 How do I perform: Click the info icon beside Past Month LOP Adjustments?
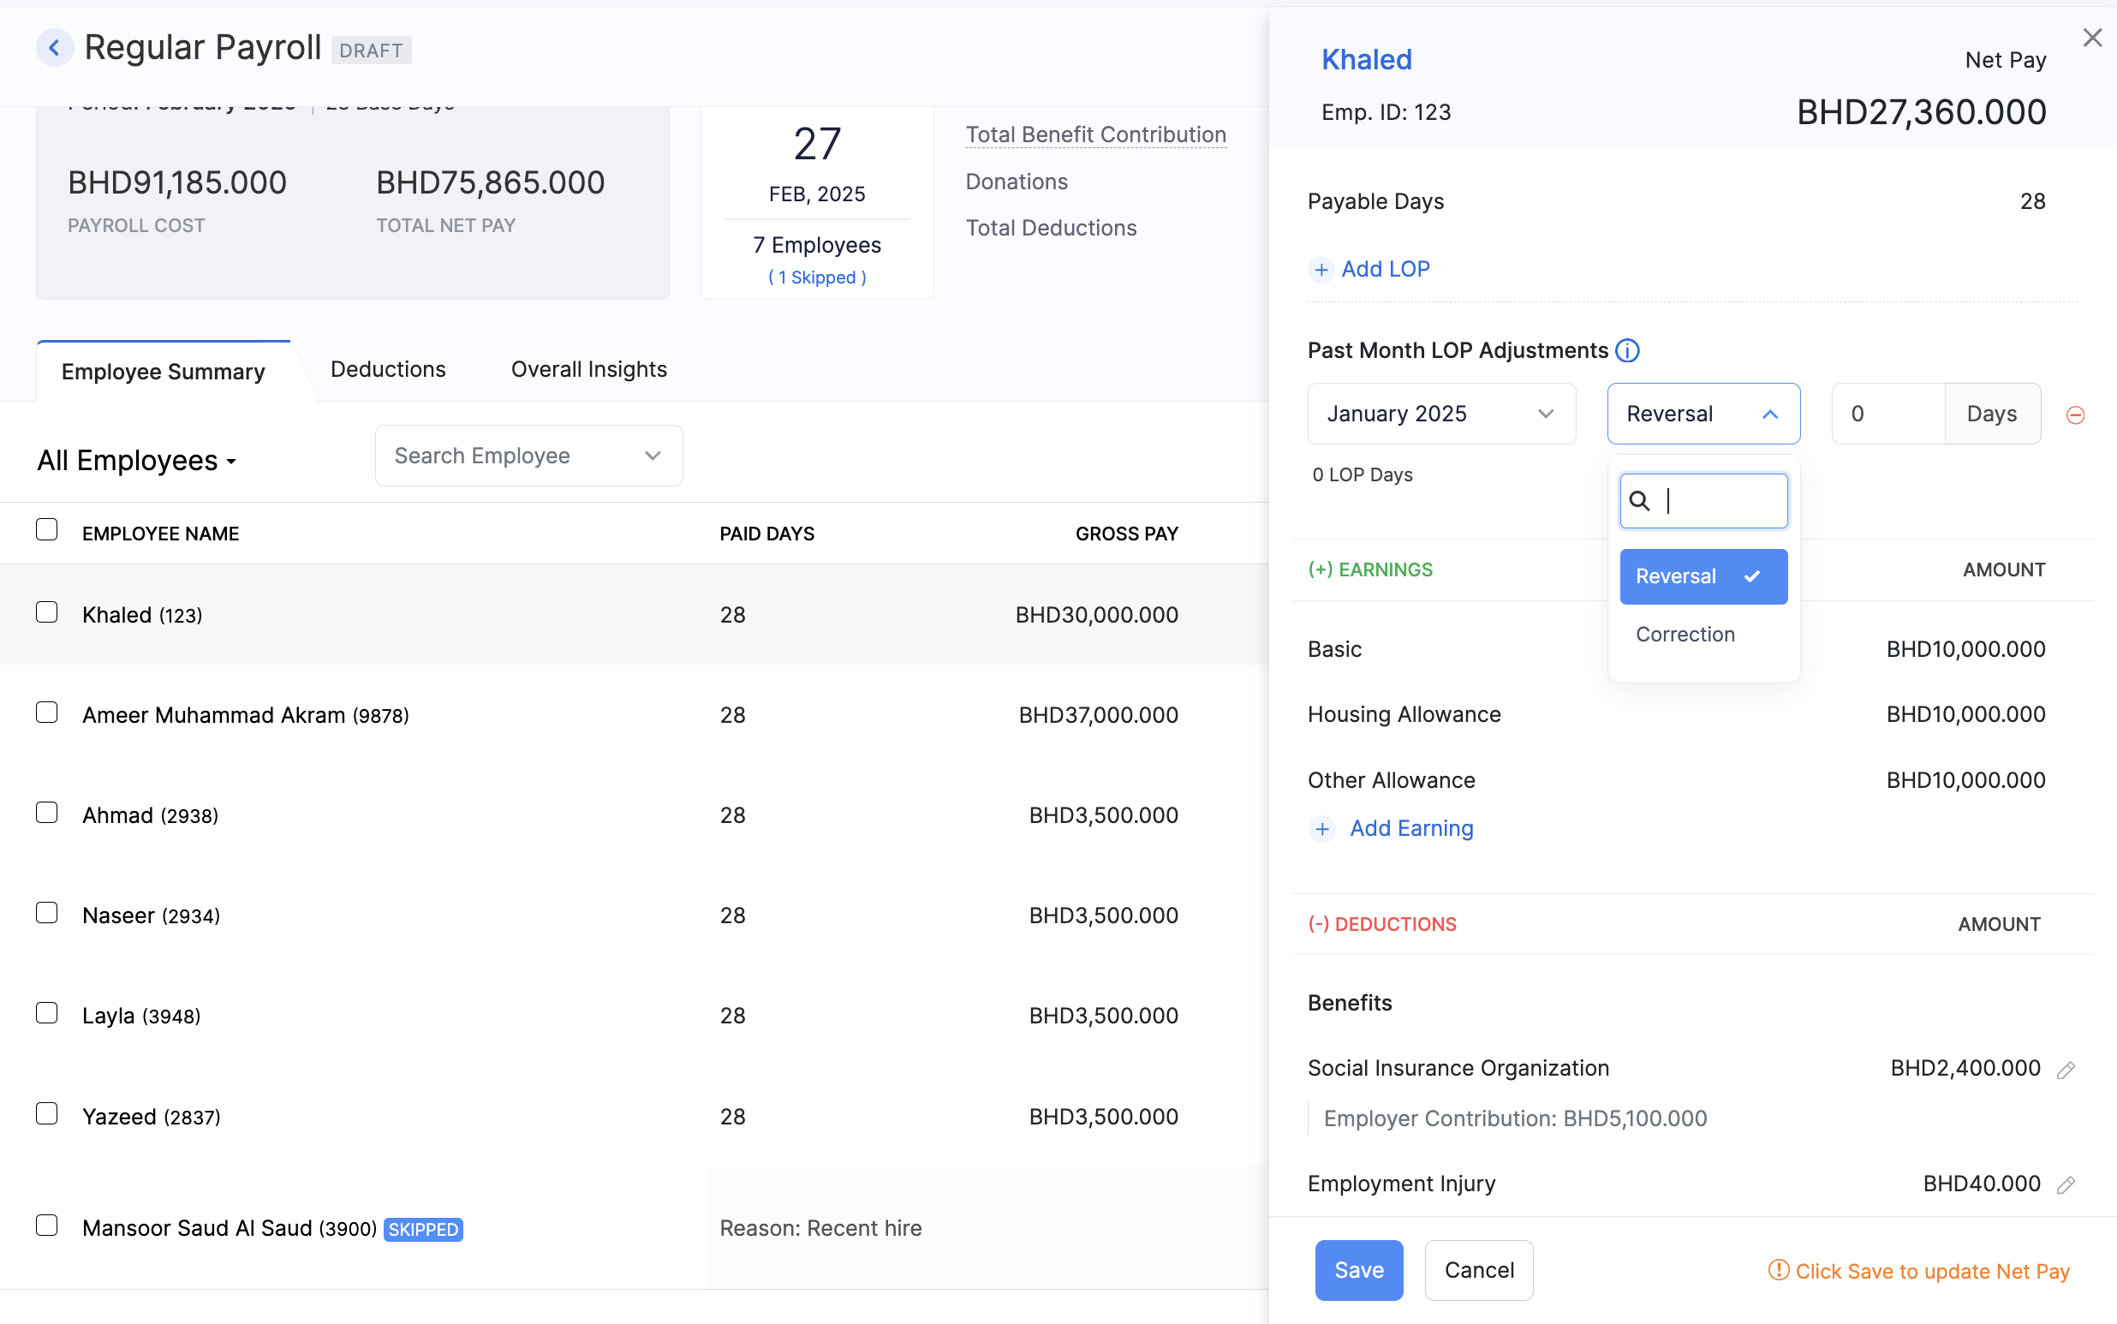[1625, 350]
